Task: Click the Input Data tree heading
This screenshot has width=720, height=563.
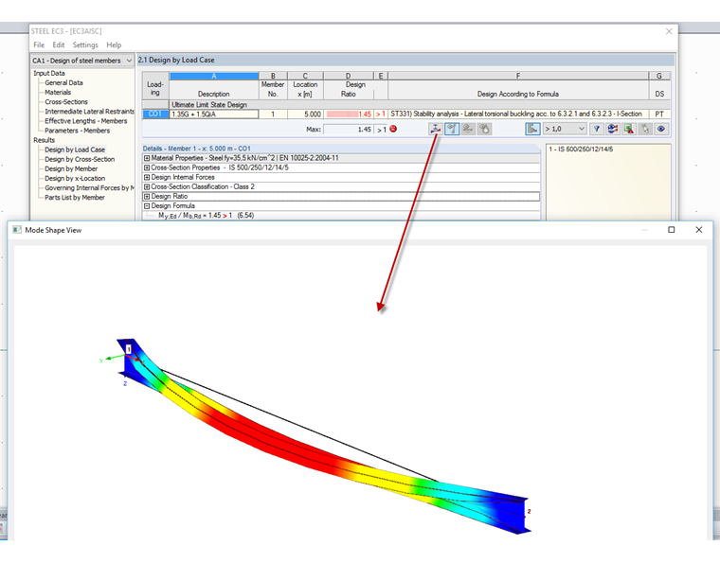Action: click(x=49, y=73)
